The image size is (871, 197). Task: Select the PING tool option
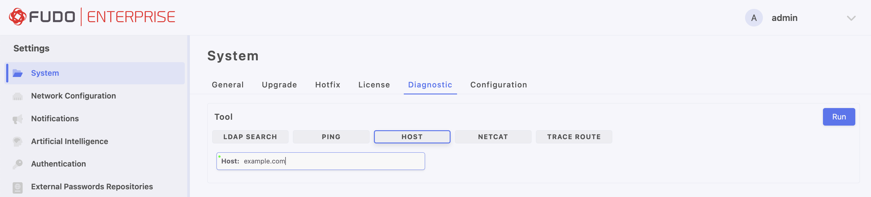[331, 137]
